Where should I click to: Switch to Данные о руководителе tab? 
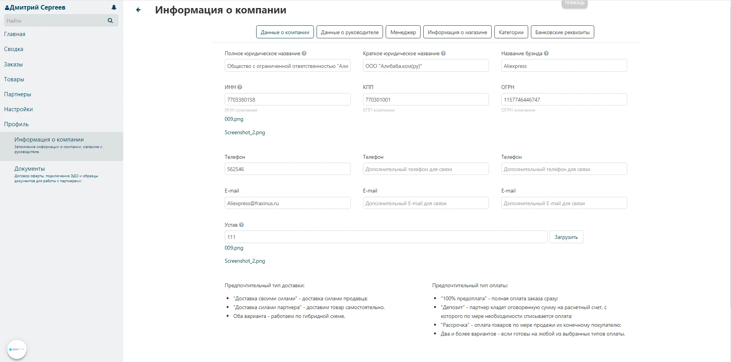pyautogui.click(x=350, y=32)
